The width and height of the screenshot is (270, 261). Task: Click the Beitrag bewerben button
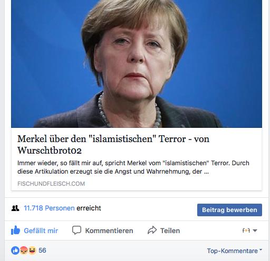pos(229,210)
